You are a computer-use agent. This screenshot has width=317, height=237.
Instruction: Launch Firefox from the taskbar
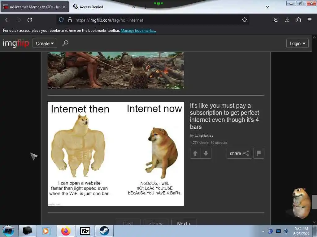click(66, 231)
